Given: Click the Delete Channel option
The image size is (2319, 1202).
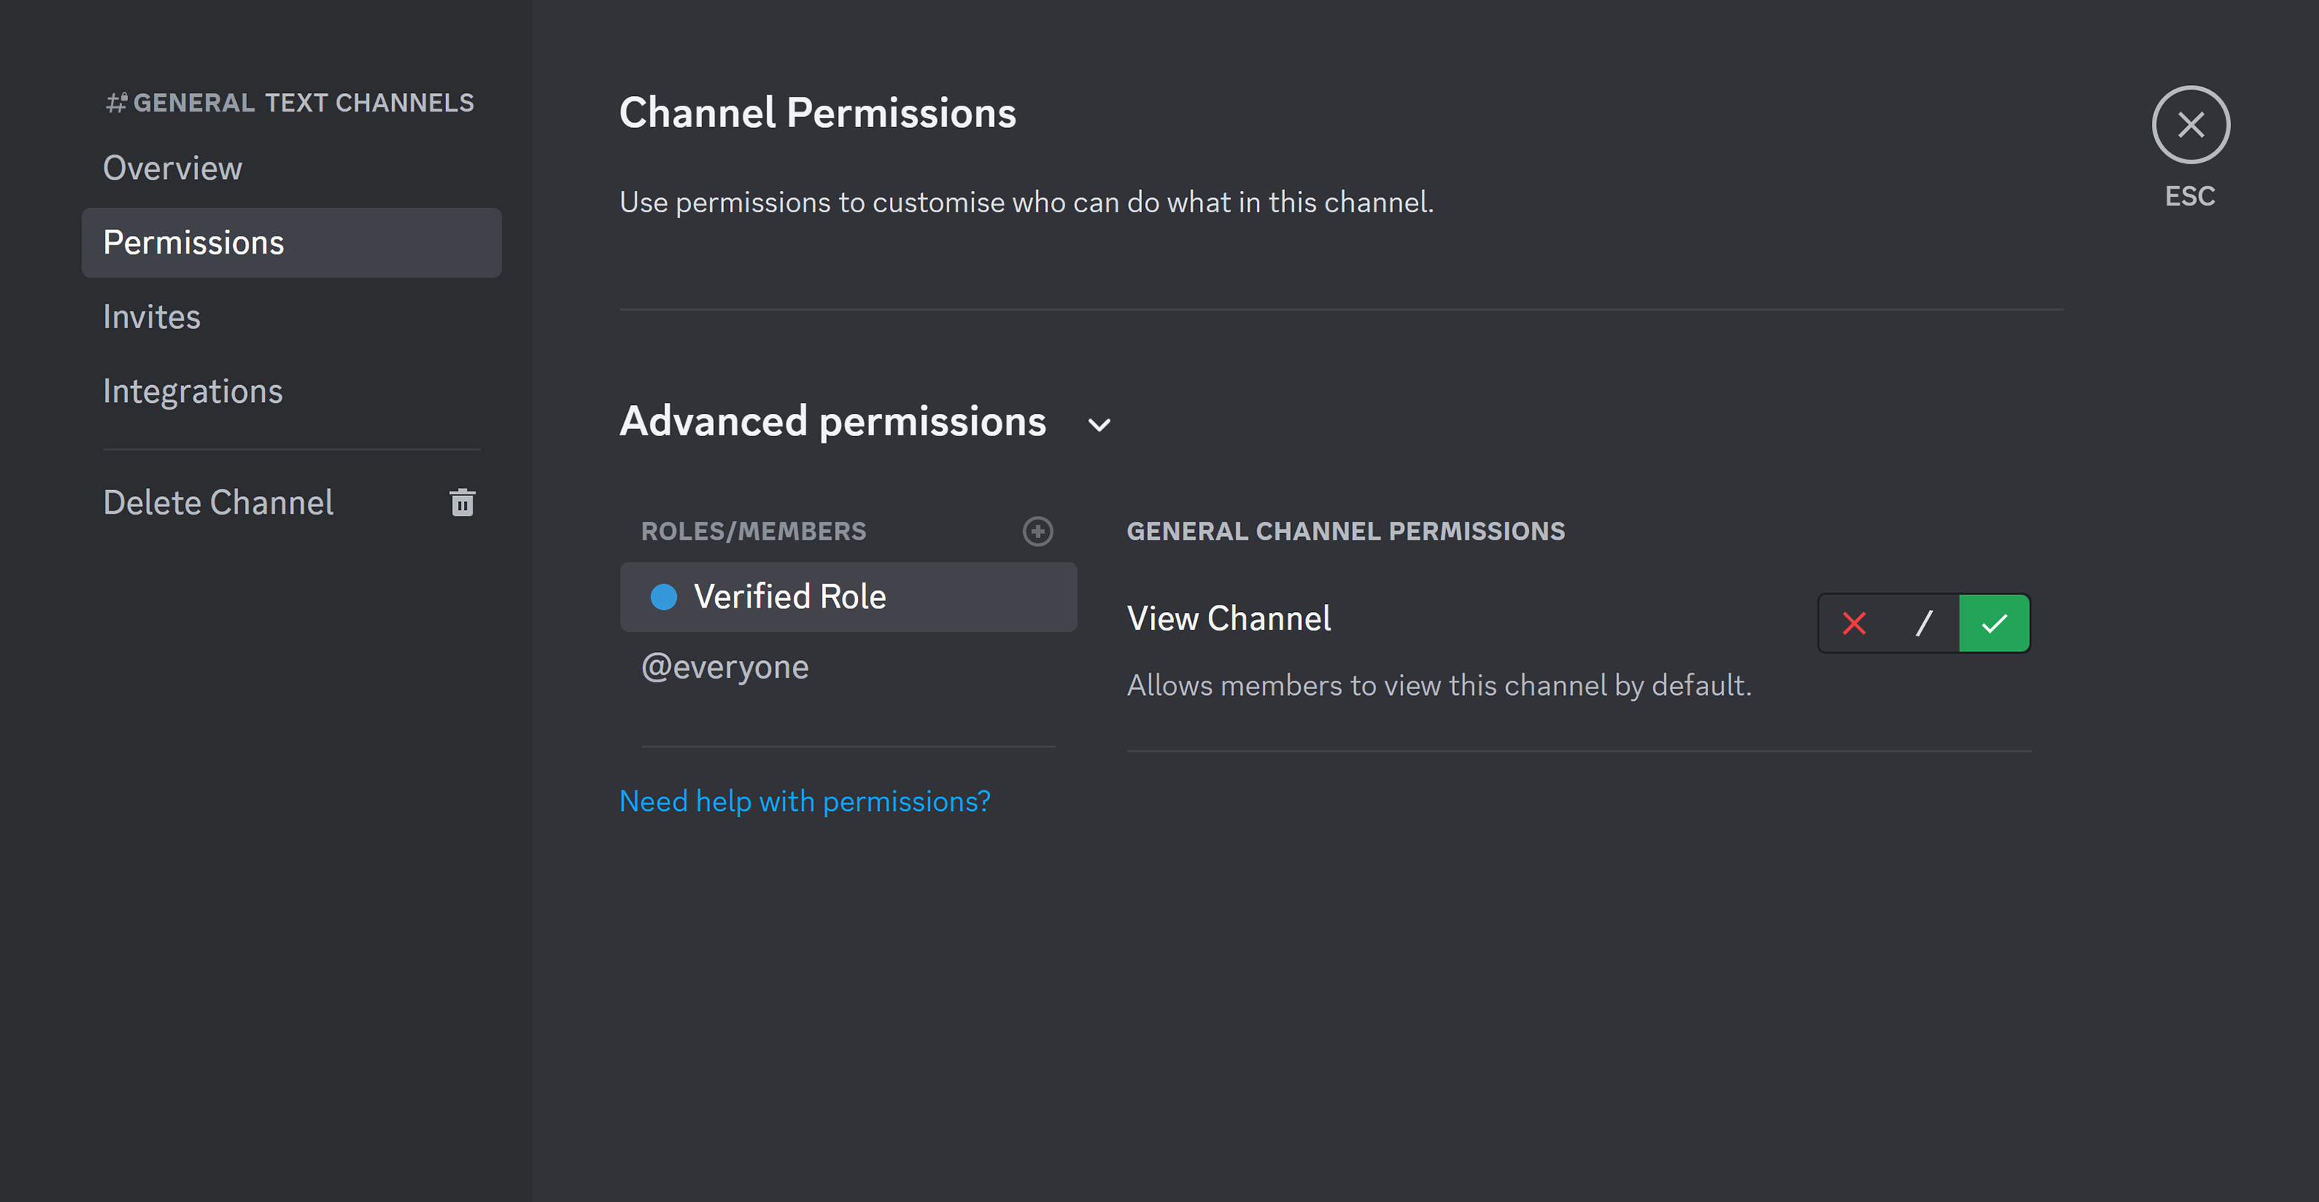Looking at the screenshot, I should [x=218, y=502].
